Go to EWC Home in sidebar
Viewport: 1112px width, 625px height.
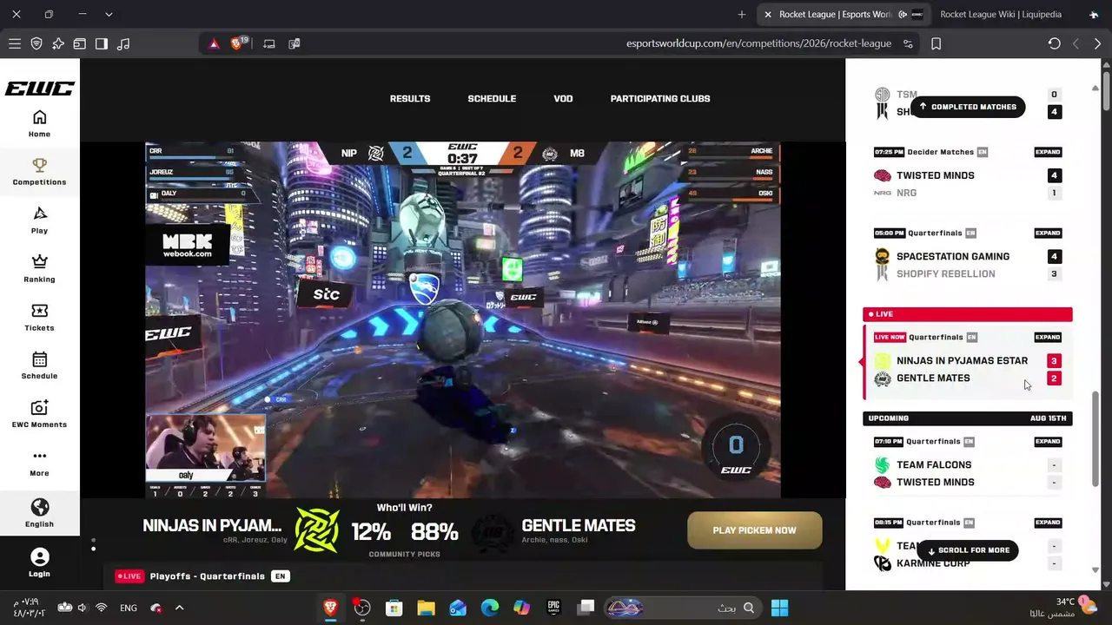tap(39, 123)
